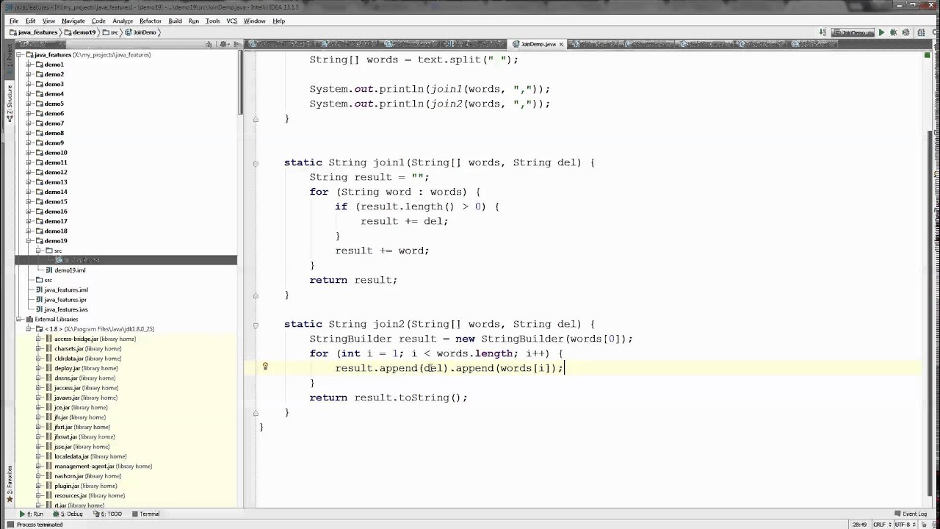The height and width of the screenshot is (529, 940).
Task: Click the green Run button in toolbar
Action: click(881, 32)
